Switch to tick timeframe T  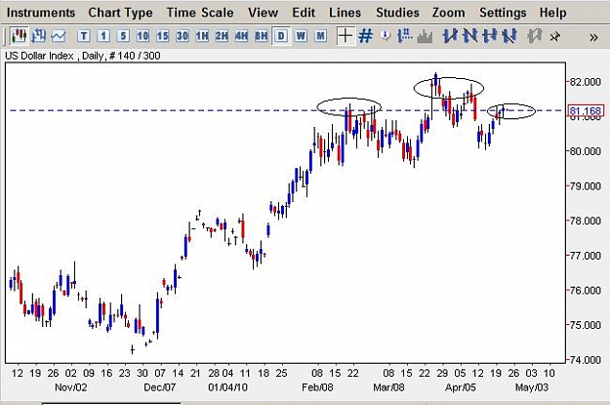pos(83,36)
